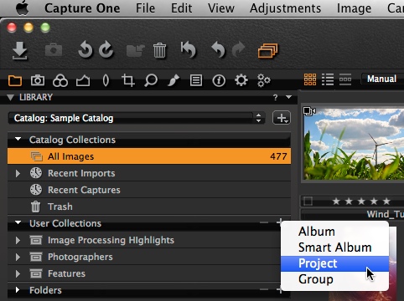Open the Metadata info tool tab
The height and width of the screenshot is (301, 404).
click(x=219, y=81)
